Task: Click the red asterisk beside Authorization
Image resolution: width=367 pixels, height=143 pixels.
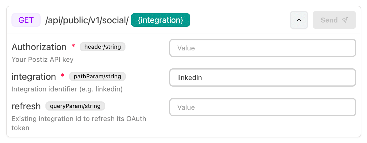Action: click(73, 46)
